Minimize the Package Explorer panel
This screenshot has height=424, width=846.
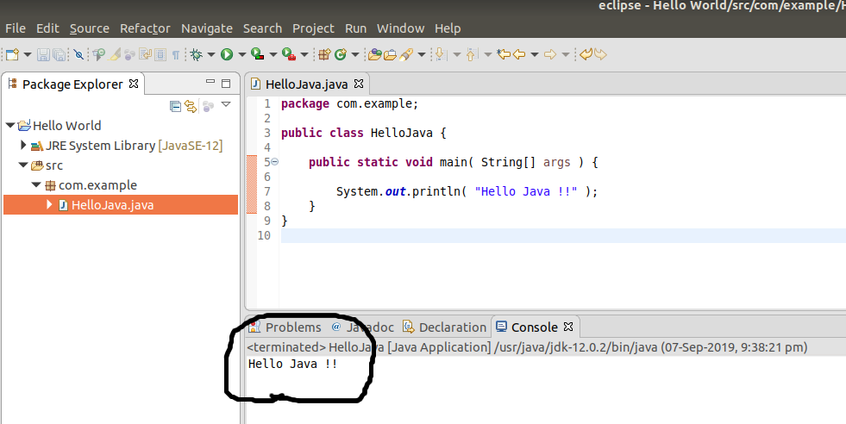tap(210, 82)
